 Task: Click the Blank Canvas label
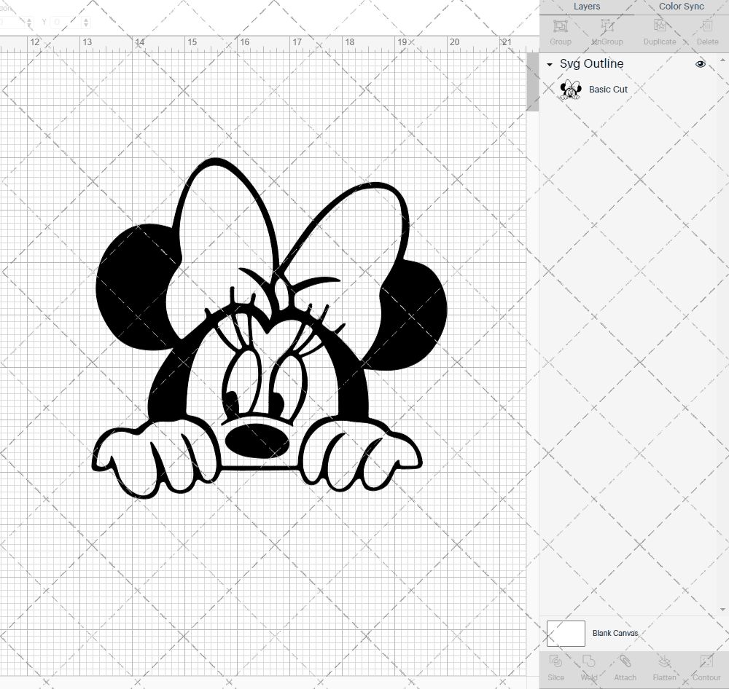tap(615, 633)
